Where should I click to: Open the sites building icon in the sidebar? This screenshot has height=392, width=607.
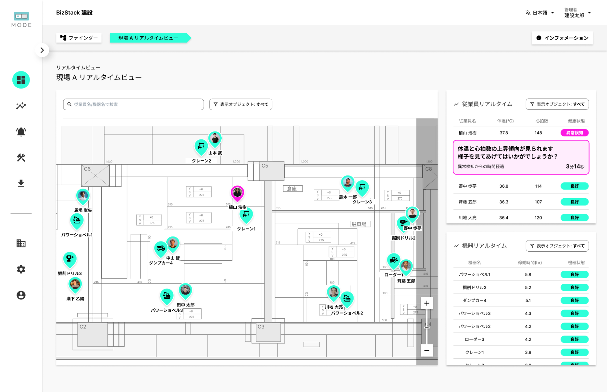pos(21,243)
